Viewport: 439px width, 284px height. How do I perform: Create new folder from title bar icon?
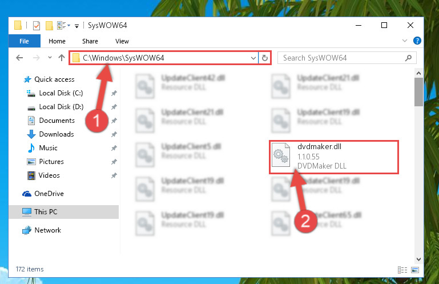(49, 26)
